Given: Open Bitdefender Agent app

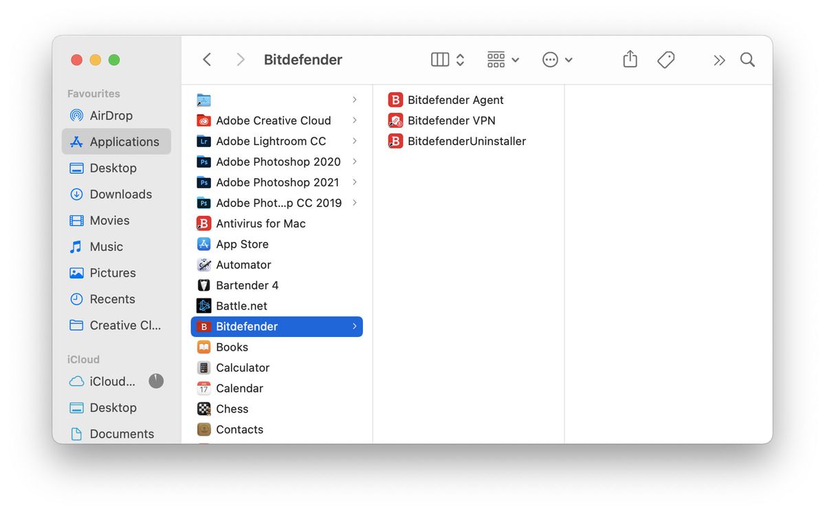Looking at the screenshot, I should tap(455, 100).
